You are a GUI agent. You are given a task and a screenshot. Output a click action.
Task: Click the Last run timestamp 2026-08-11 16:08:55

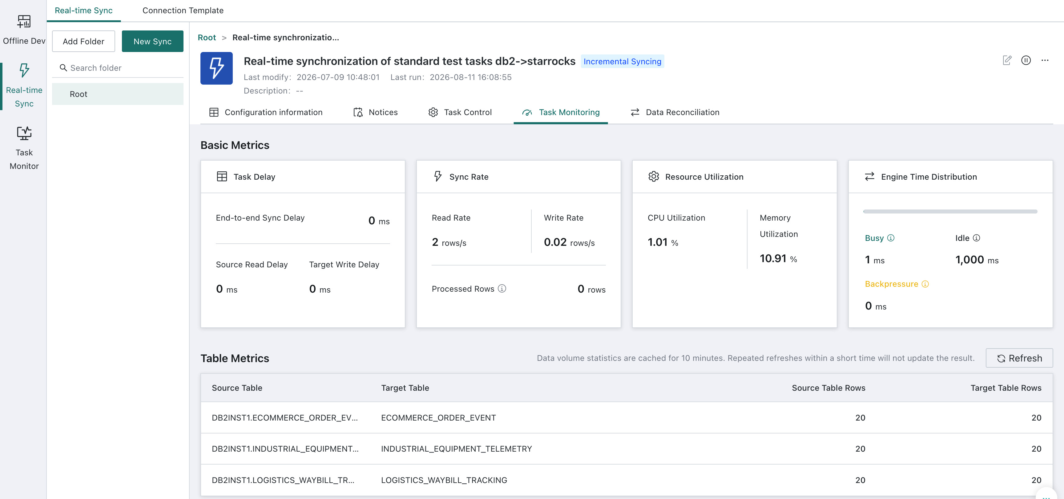(470, 77)
